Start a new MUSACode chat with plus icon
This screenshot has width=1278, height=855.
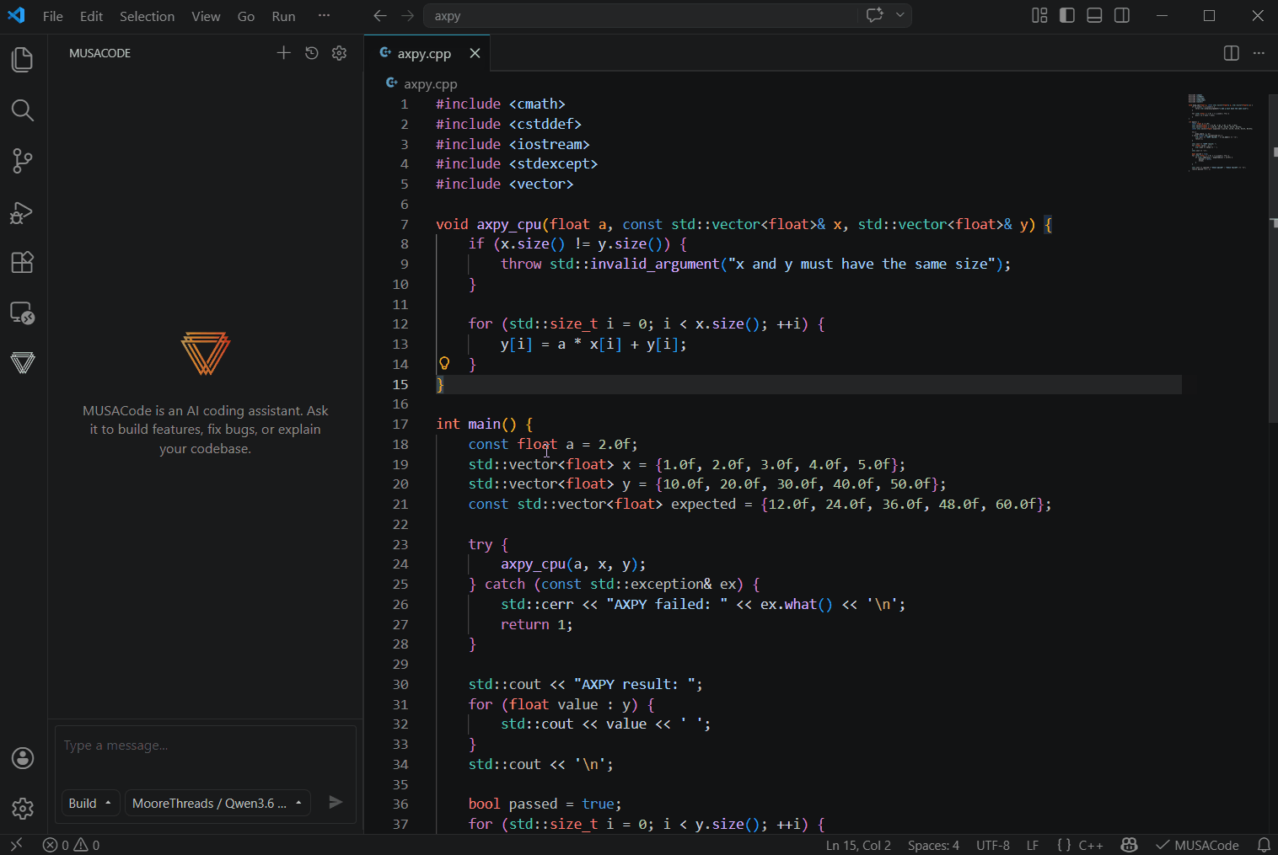click(x=284, y=53)
